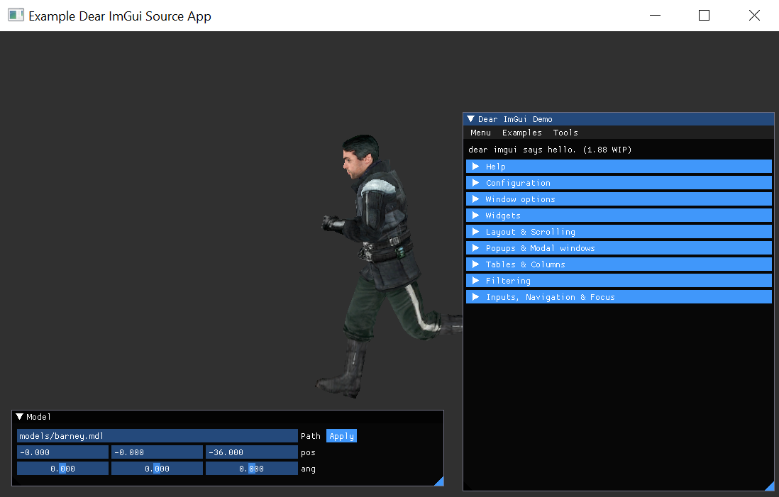Click the third ang slider

(x=251, y=469)
